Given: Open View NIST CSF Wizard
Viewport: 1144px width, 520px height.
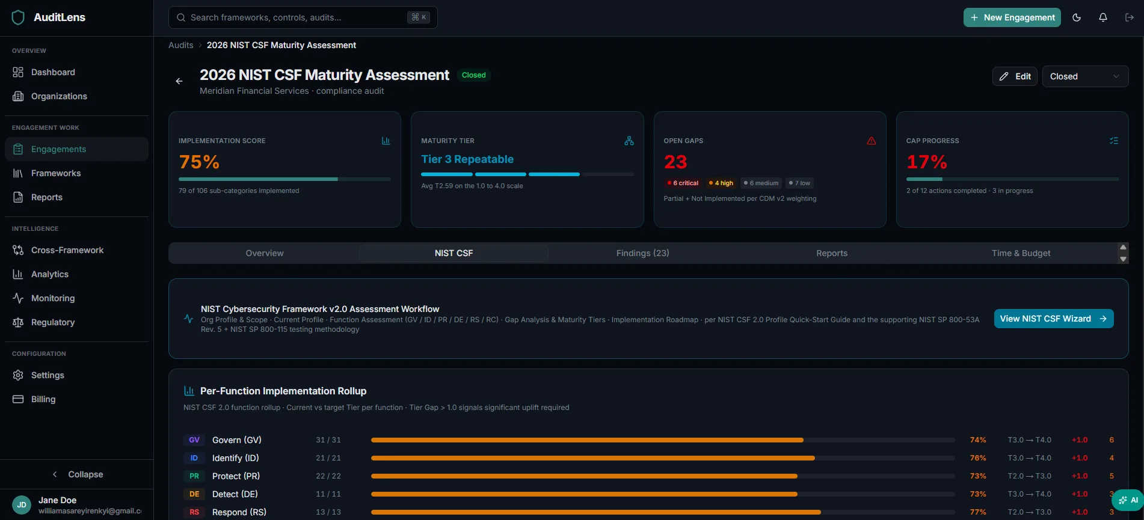Looking at the screenshot, I should click(x=1054, y=319).
